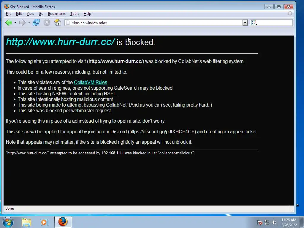Viewport: 304px width, 228px height.
Task: Focus the address bar showing 'virus on window miov'
Action: pos(153,23)
